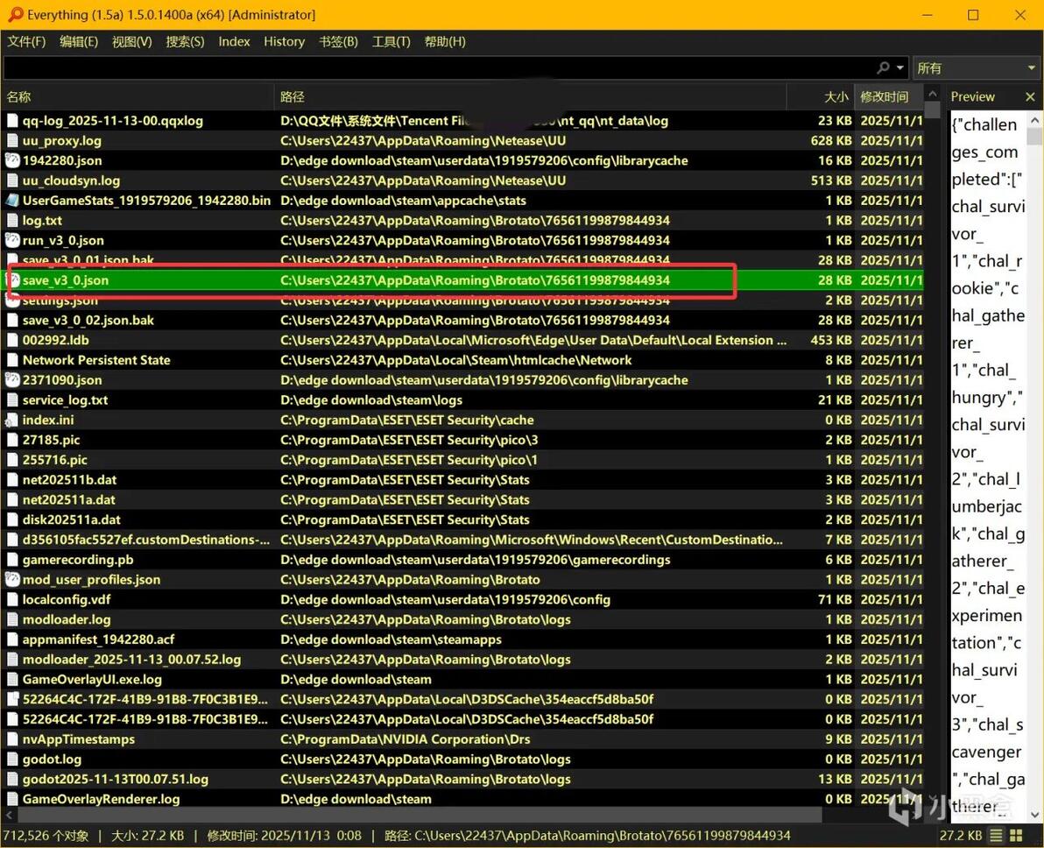
Task: Select file icon of 002992.ldb
Action: [x=12, y=341]
